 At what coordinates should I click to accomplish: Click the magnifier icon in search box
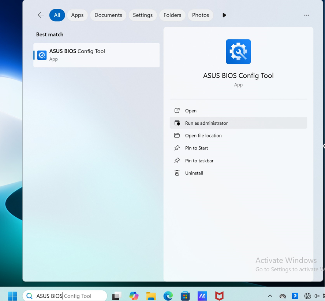click(x=29, y=296)
